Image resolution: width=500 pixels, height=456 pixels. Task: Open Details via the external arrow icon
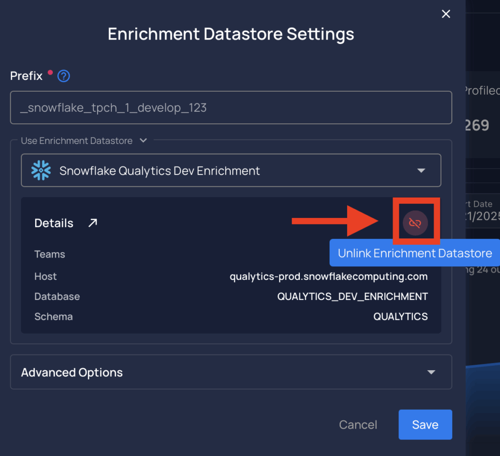point(93,223)
